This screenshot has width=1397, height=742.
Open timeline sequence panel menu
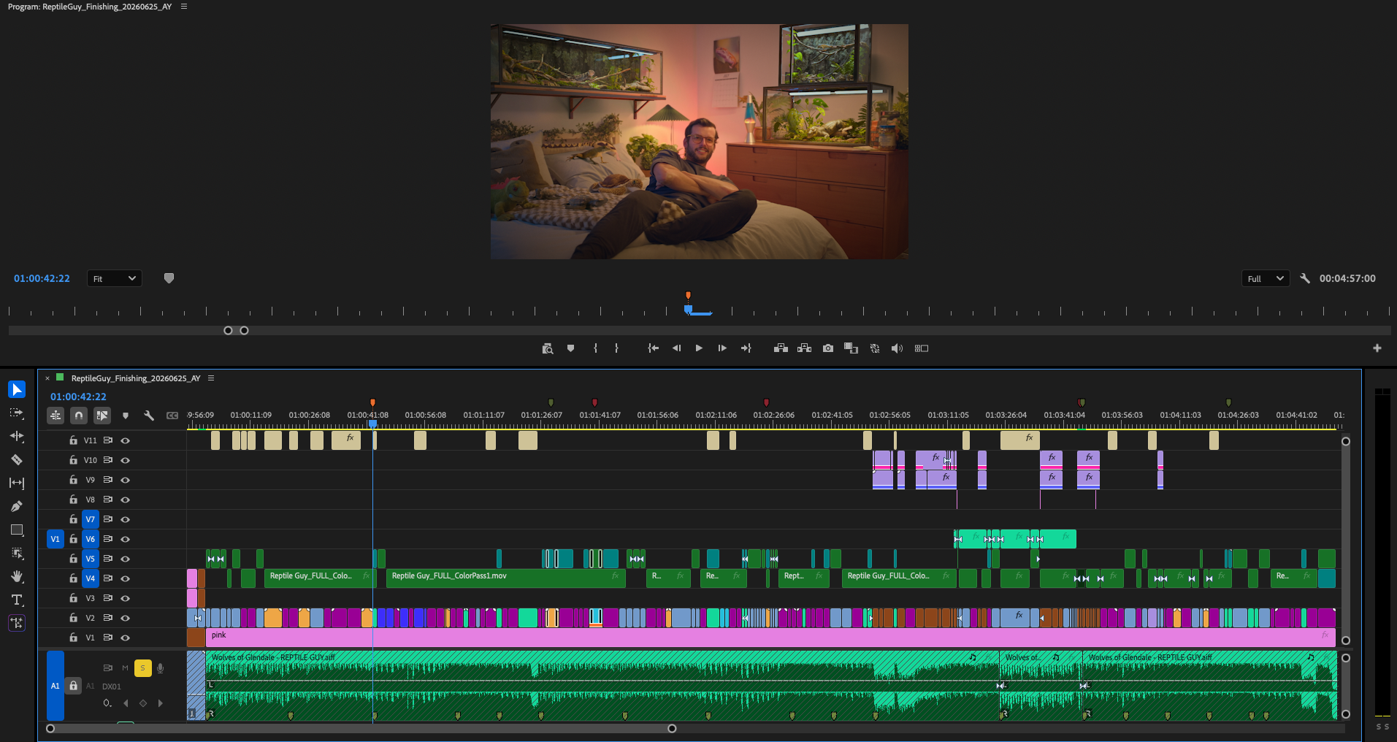211,378
